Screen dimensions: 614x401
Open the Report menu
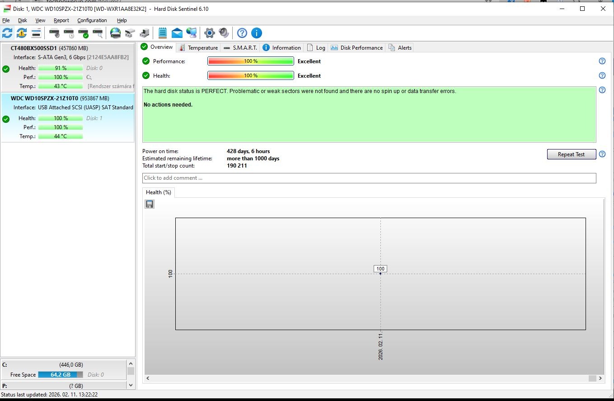point(61,20)
